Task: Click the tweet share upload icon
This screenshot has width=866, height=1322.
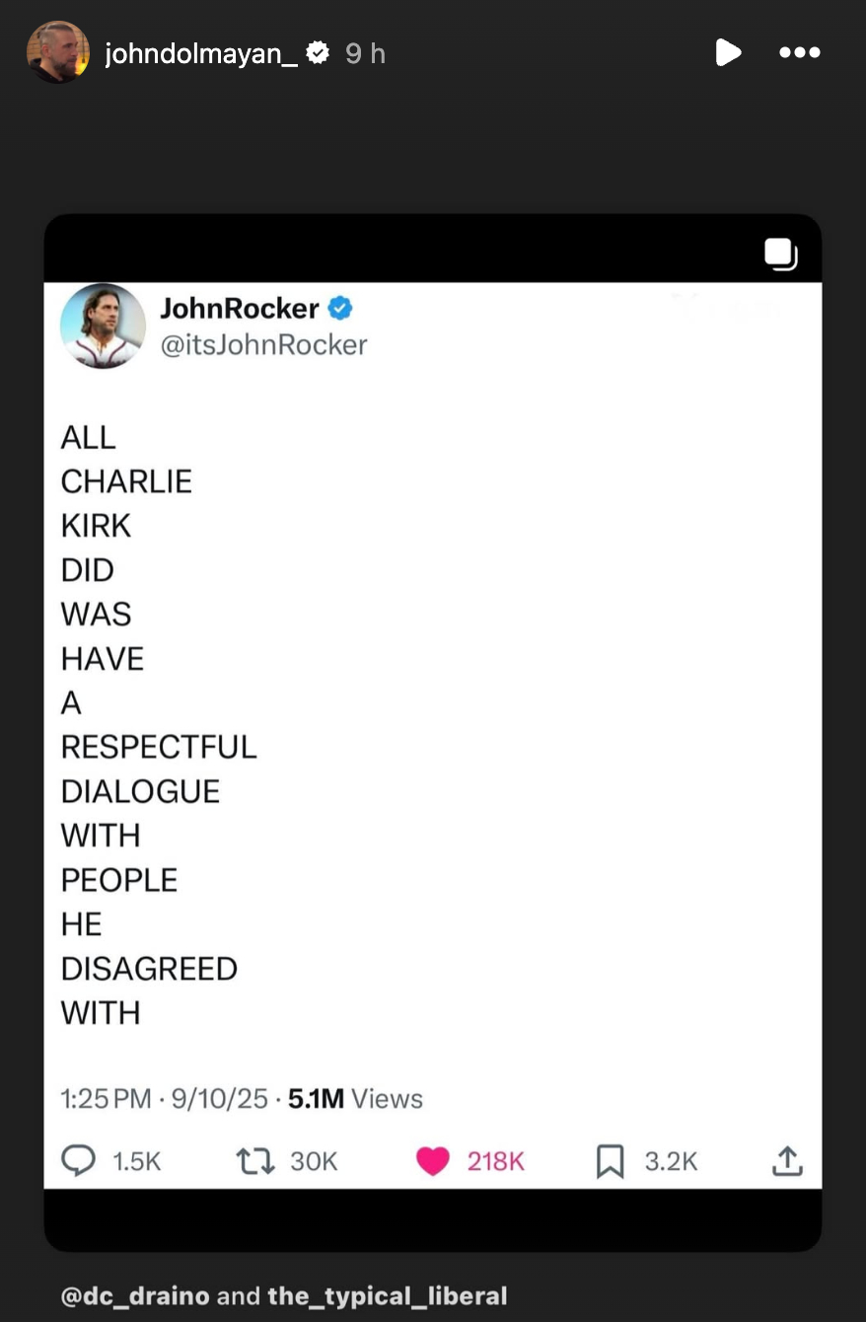Action: [787, 1161]
